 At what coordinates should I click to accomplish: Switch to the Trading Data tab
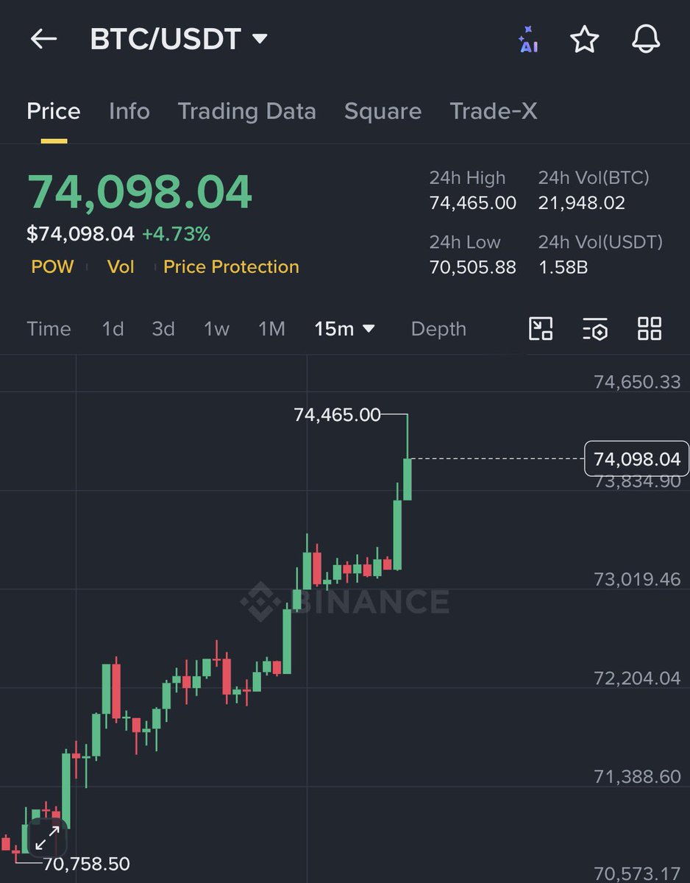(x=246, y=111)
